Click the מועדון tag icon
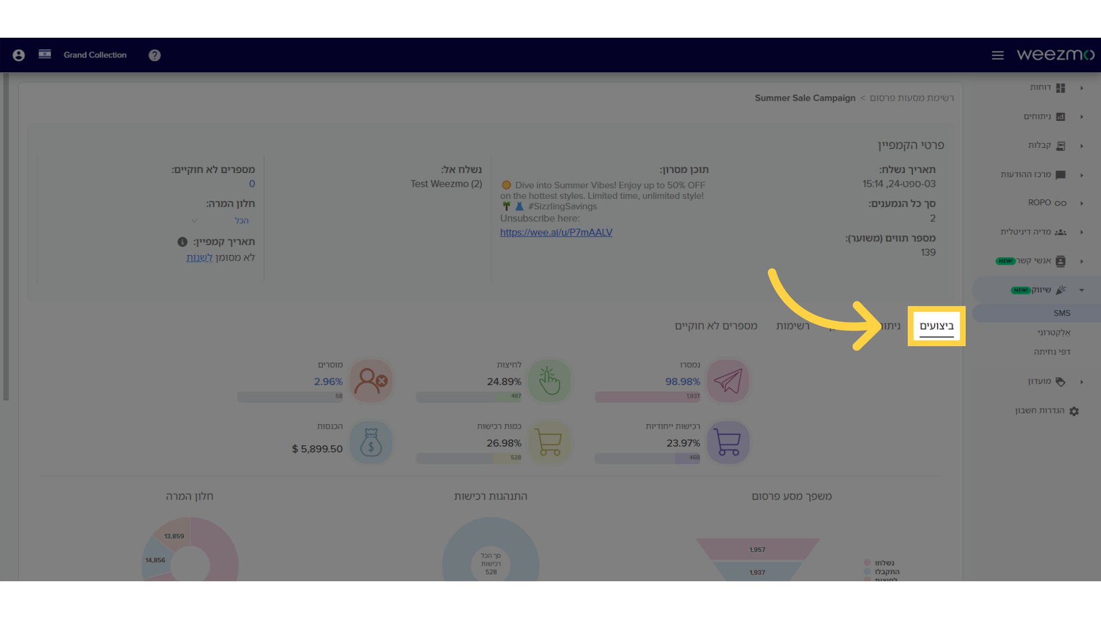The height and width of the screenshot is (619, 1101). coord(1061,382)
